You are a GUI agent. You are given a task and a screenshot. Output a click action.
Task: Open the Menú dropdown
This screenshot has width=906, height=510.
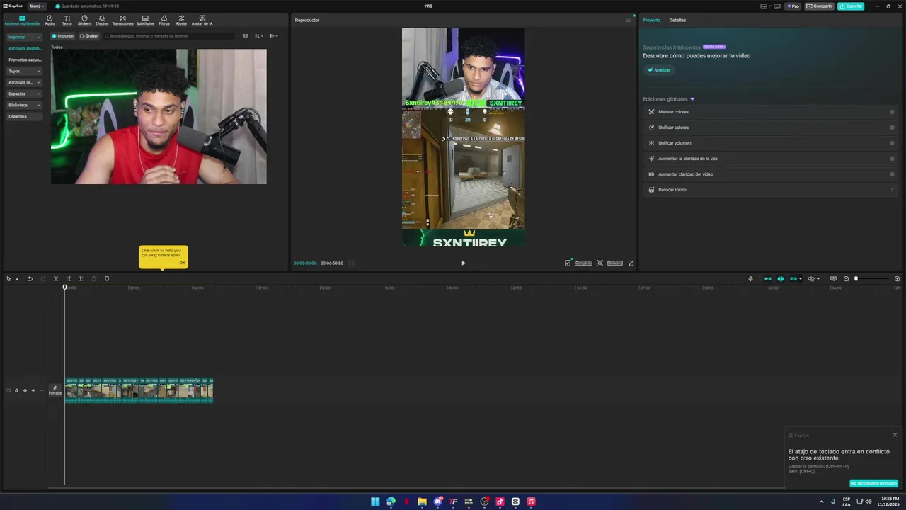[x=37, y=6]
